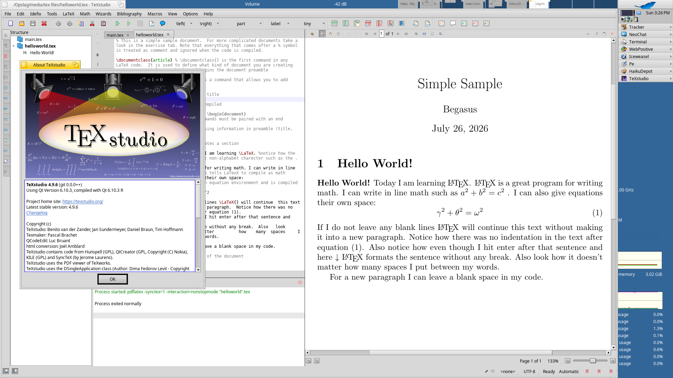Click OK in the About TeXstudio dialog
The image size is (673, 378).
click(x=113, y=279)
